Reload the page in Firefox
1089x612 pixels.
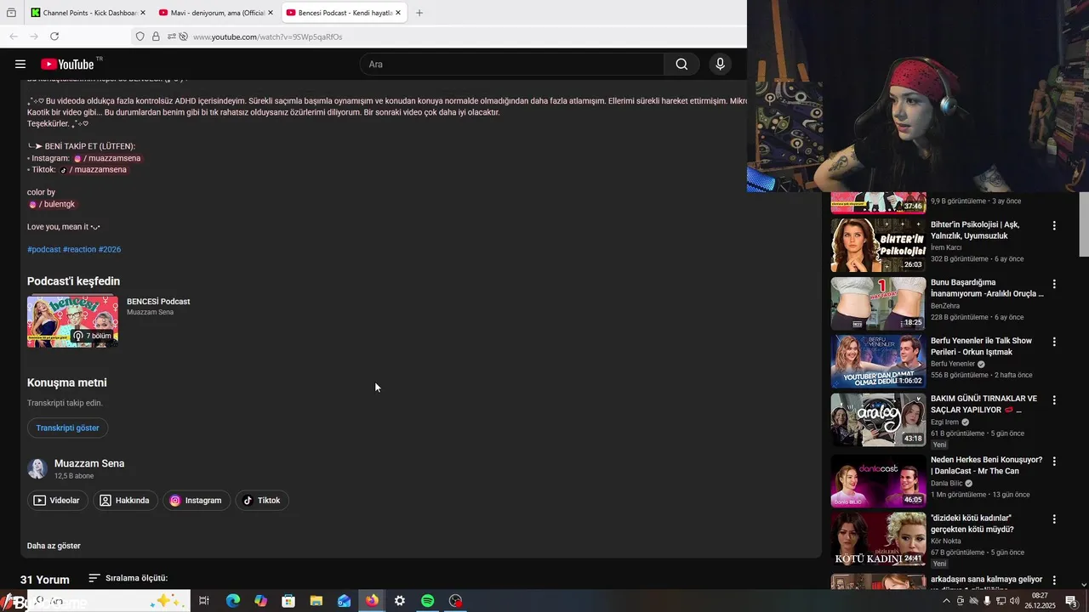click(54, 37)
